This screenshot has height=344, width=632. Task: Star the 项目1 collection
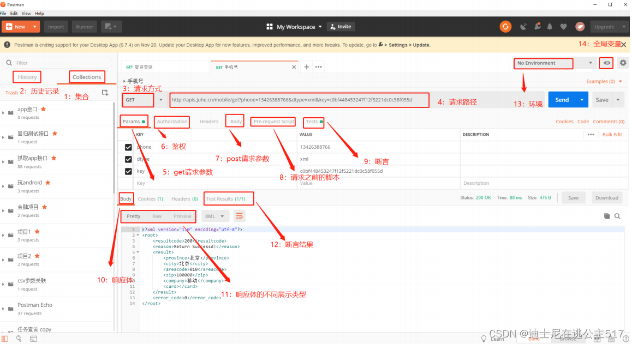(37, 232)
